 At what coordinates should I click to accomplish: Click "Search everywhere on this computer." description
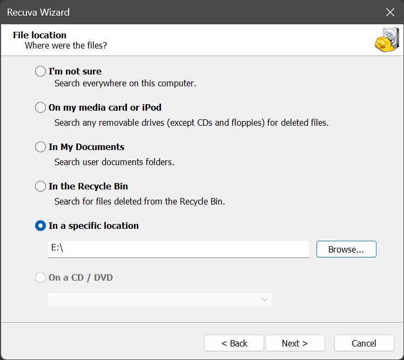125,83
